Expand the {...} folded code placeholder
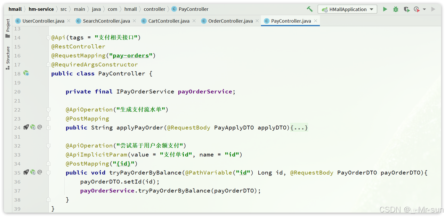This screenshot has height=217, width=445. coord(299,128)
